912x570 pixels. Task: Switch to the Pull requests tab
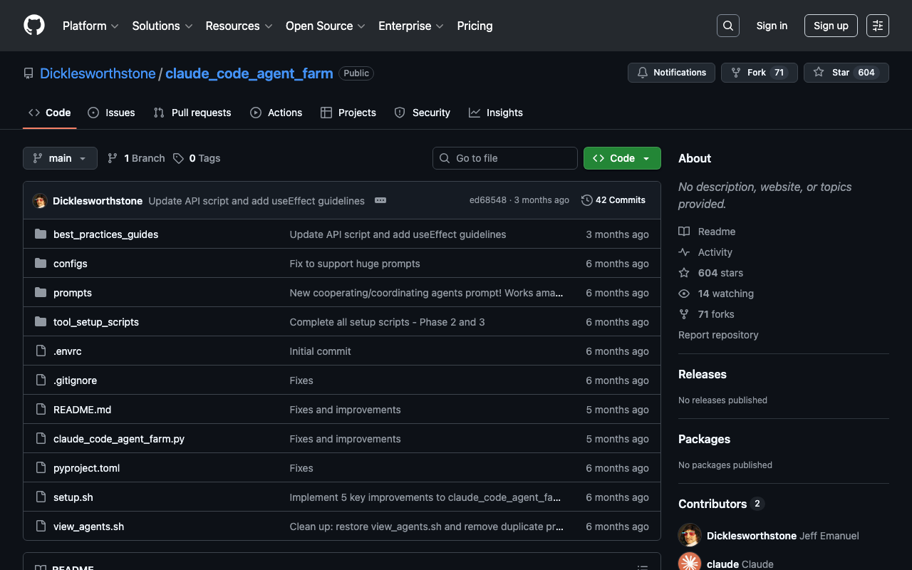click(192, 113)
